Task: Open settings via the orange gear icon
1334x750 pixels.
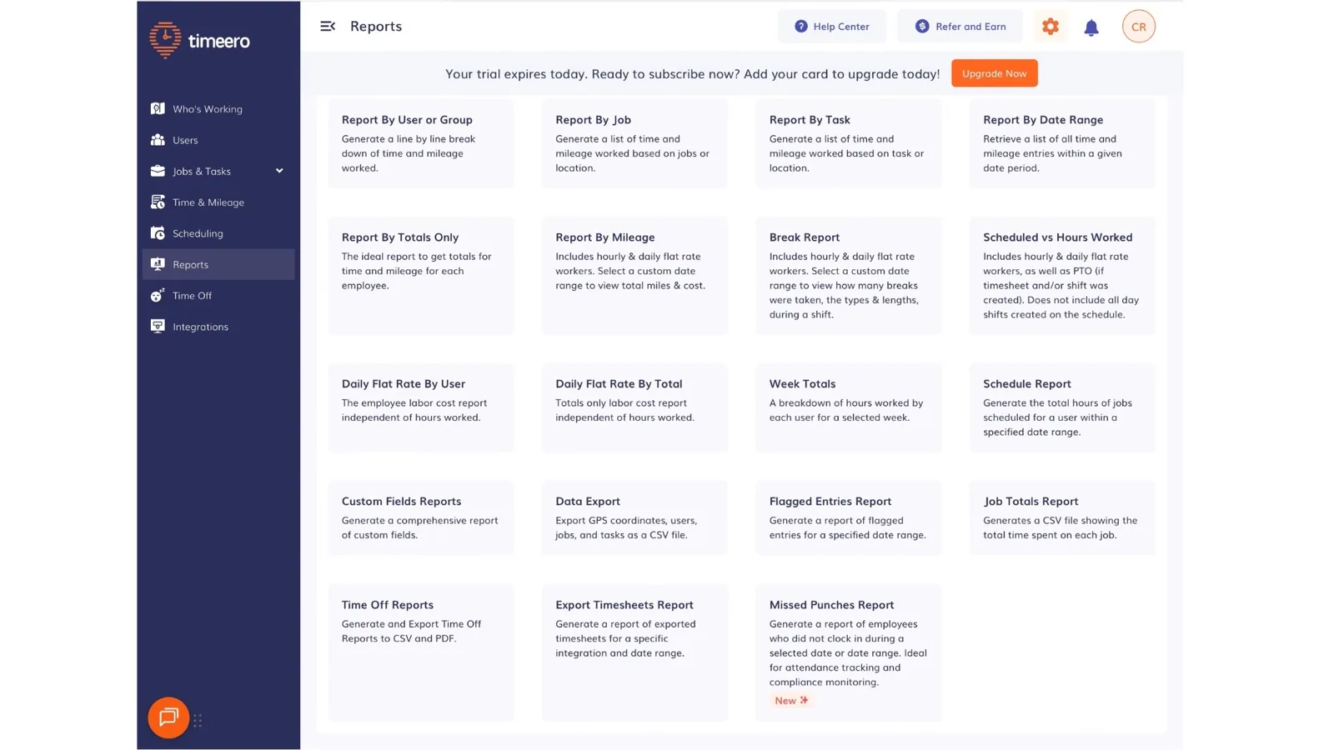Action: click(1051, 27)
